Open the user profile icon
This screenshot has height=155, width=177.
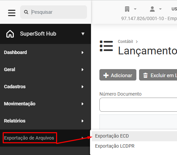point(152,9)
